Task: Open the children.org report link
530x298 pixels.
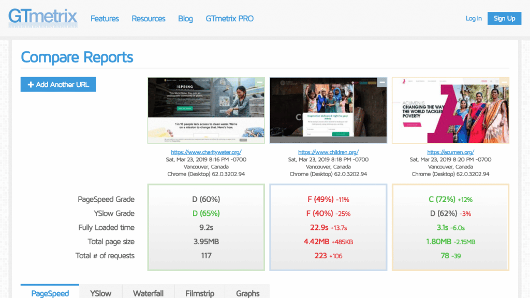Action: tap(328, 152)
